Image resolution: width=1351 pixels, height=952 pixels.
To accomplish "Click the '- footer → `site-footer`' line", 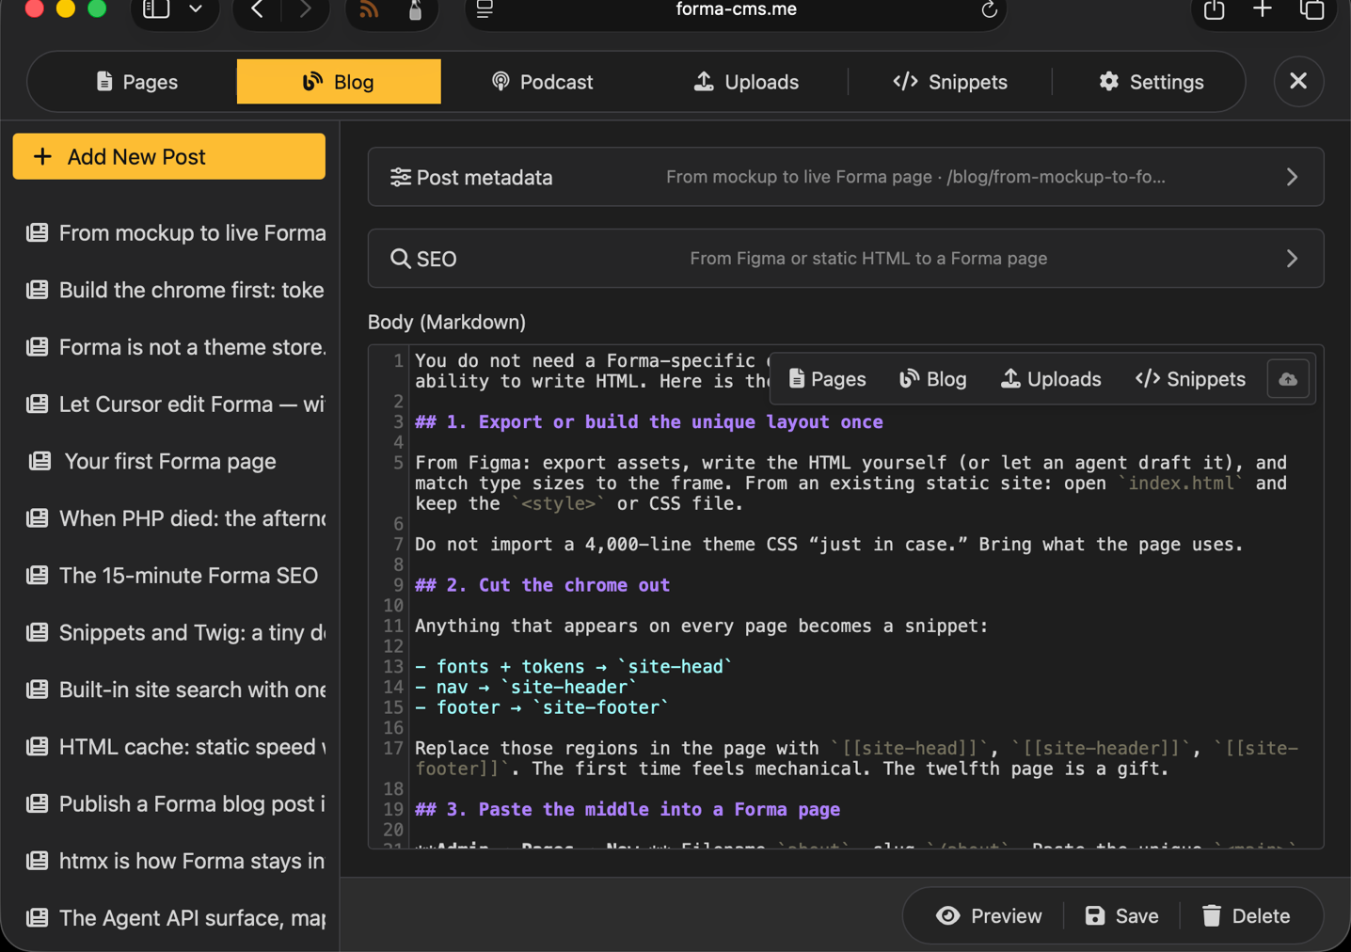I will [x=542, y=707].
